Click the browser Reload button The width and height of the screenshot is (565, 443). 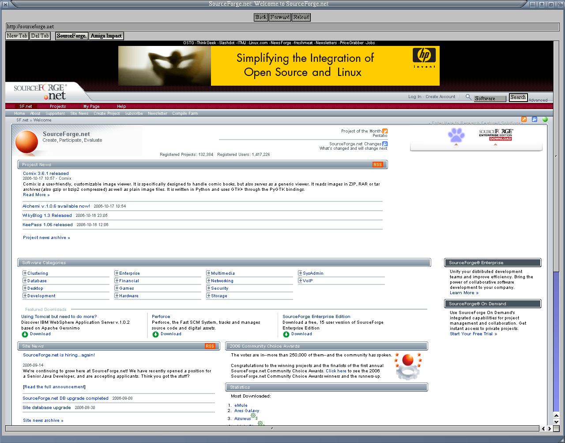point(301,17)
